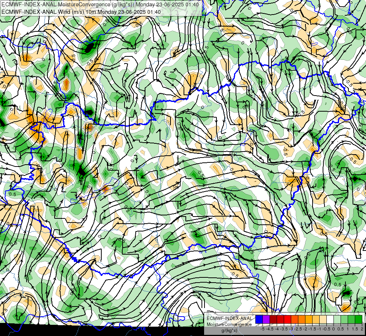Click the white legend swatch
Screen dimensions: 366x336
(x=330, y=320)
